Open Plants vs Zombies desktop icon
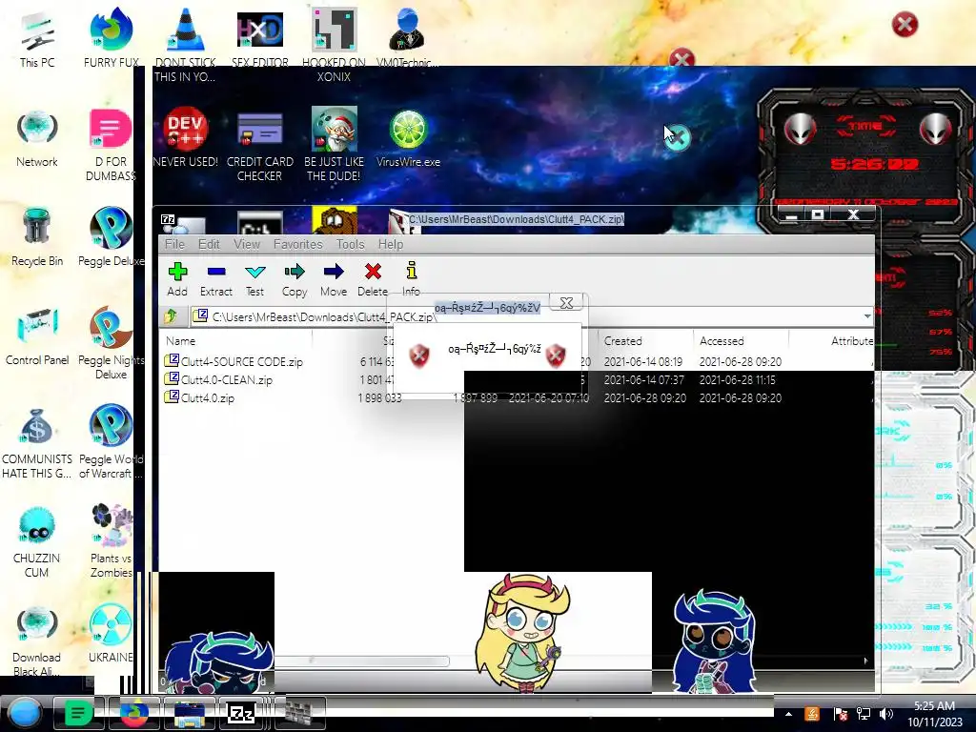Screen dimensions: 976x732 111,541
